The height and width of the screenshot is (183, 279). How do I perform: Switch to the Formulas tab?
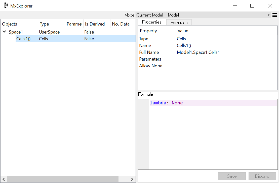tap(179, 23)
